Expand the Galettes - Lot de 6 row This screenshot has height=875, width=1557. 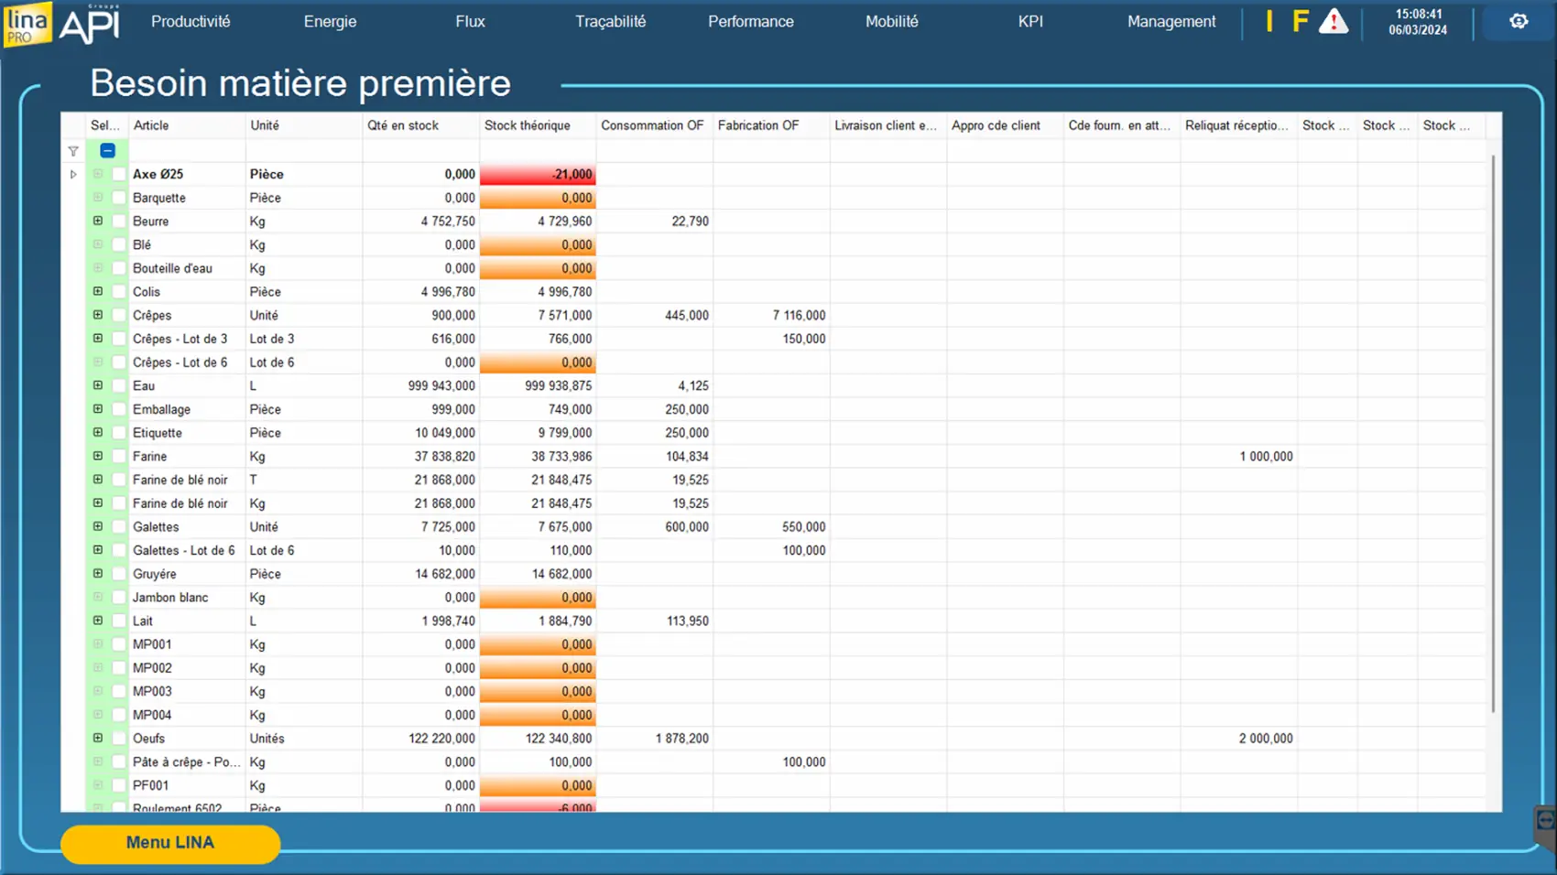(98, 550)
